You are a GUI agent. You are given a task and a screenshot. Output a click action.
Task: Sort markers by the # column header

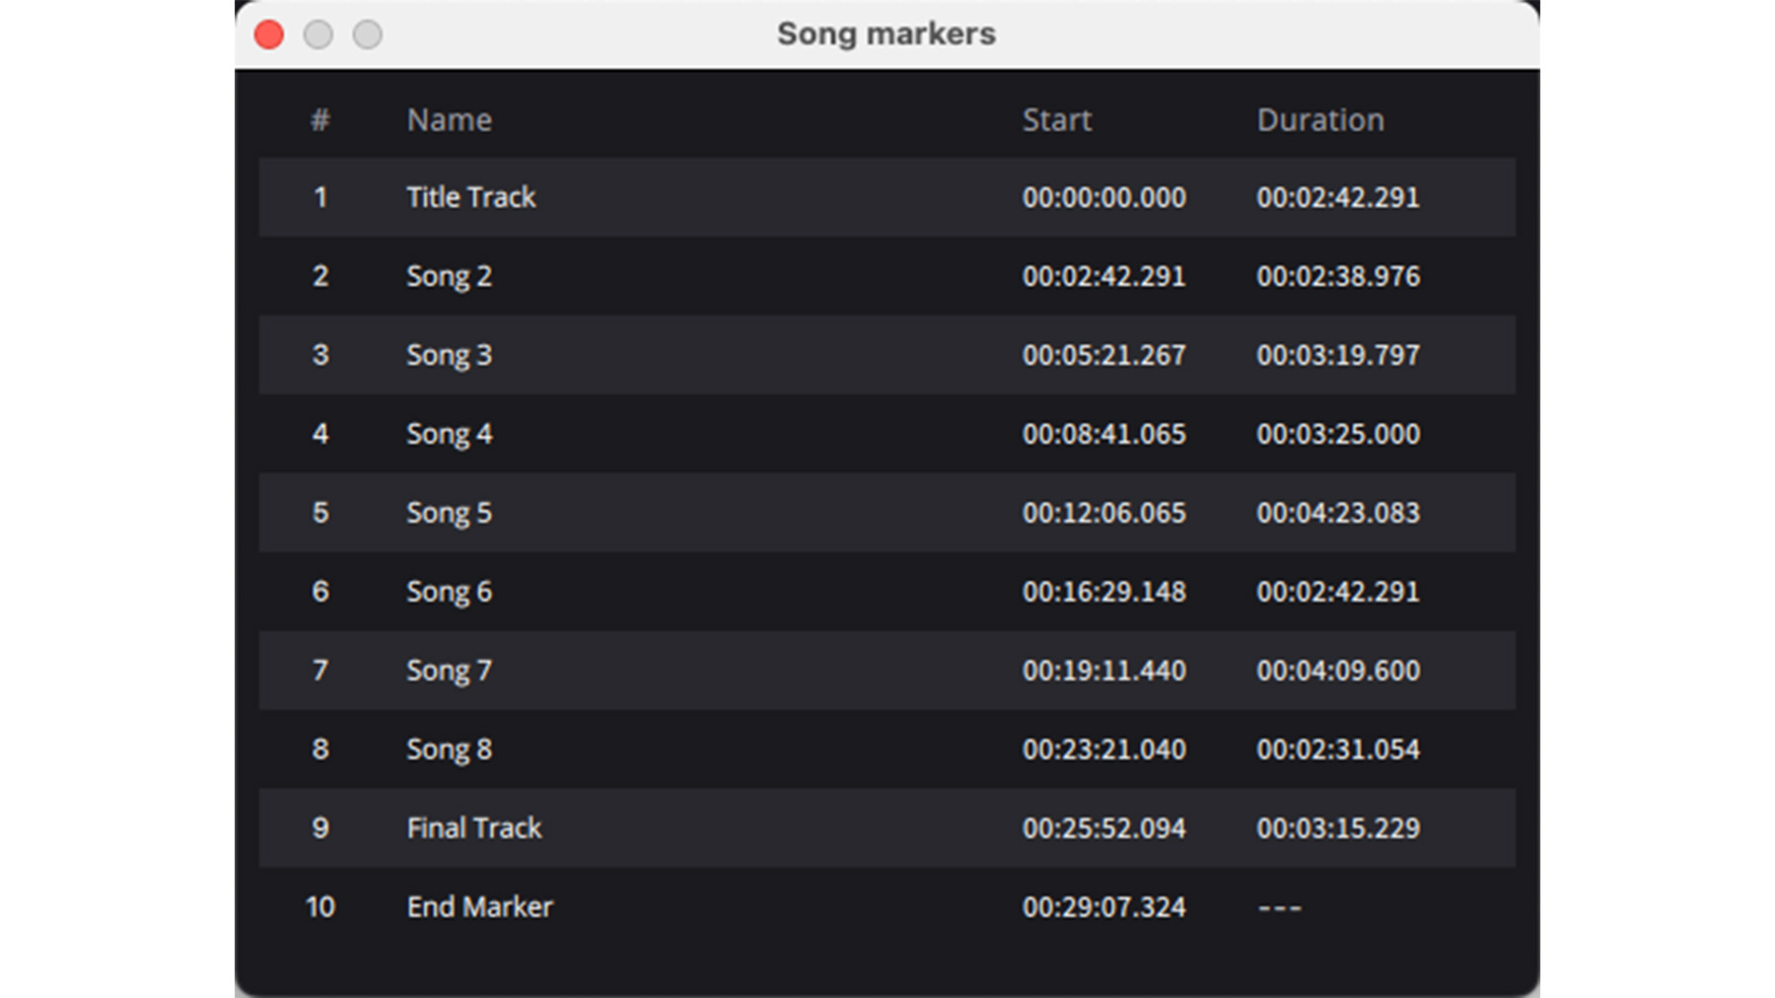pyautogui.click(x=319, y=119)
